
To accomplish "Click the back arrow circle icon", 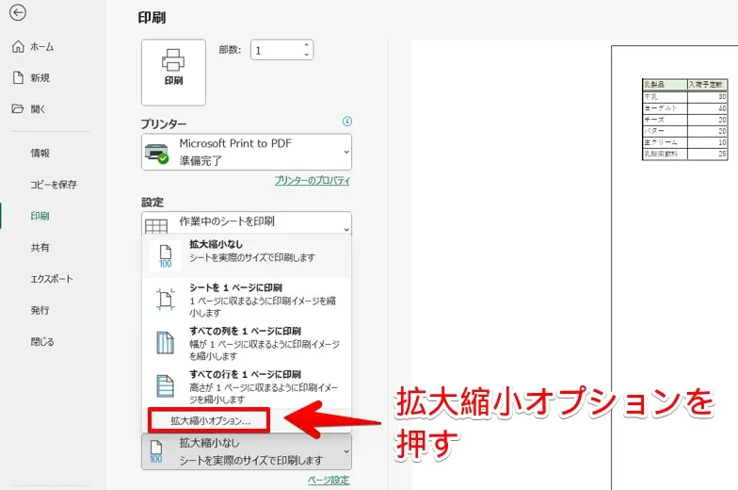I will 18,13.
